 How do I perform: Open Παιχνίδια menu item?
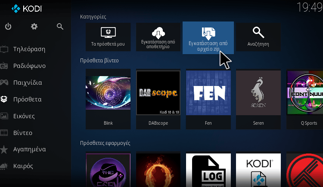[28, 83]
